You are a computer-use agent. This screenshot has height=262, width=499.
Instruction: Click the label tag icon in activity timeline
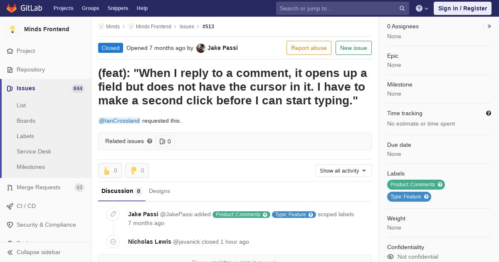point(113,214)
